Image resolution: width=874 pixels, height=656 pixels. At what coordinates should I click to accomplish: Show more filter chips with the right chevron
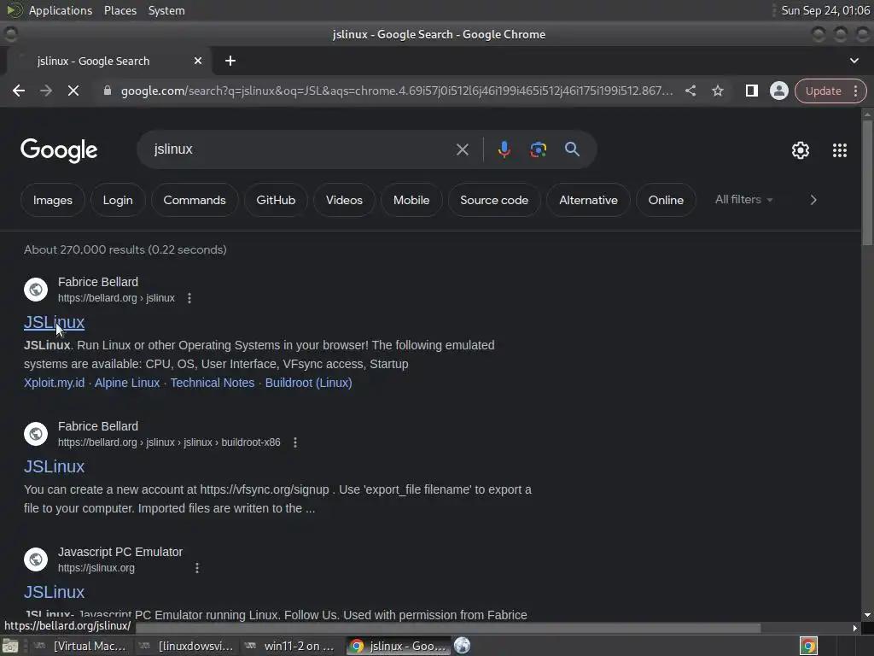(813, 200)
